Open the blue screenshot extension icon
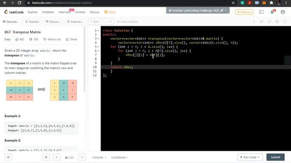The width and height of the screenshot is (291, 163). click(257, 3)
